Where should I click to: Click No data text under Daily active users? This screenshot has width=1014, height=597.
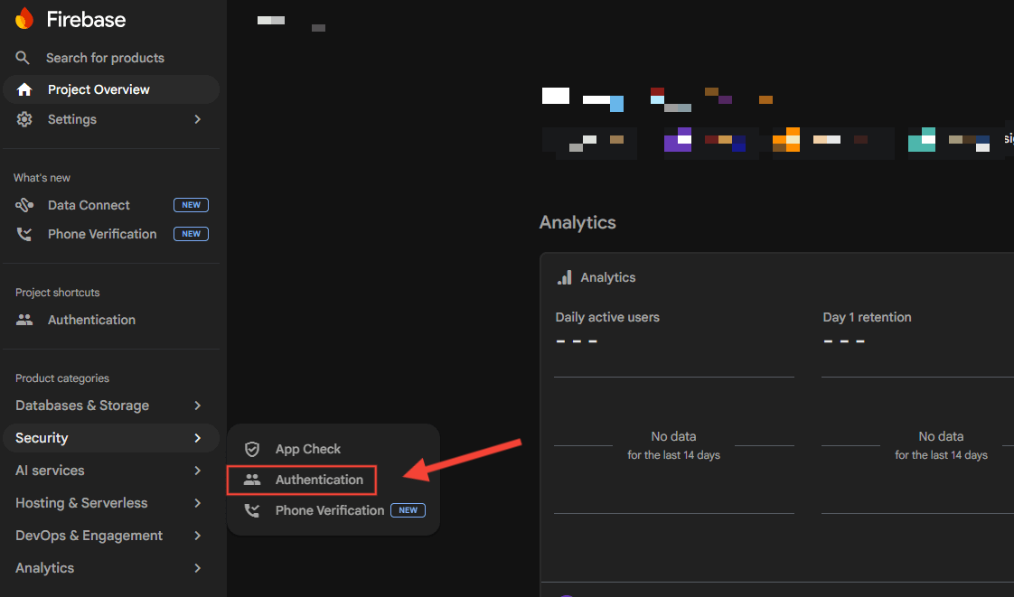[x=673, y=436]
